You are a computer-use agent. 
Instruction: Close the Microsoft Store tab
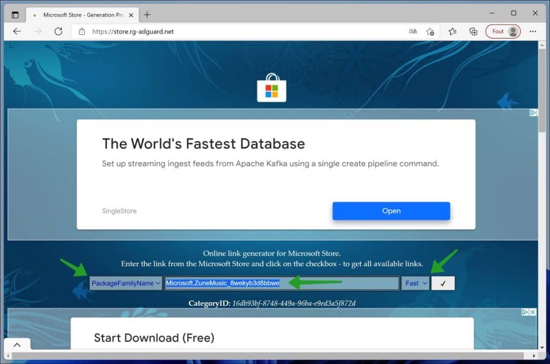[131, 15]
